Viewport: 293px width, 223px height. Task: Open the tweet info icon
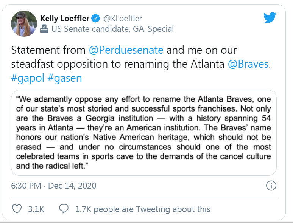(x=271, y=186)
